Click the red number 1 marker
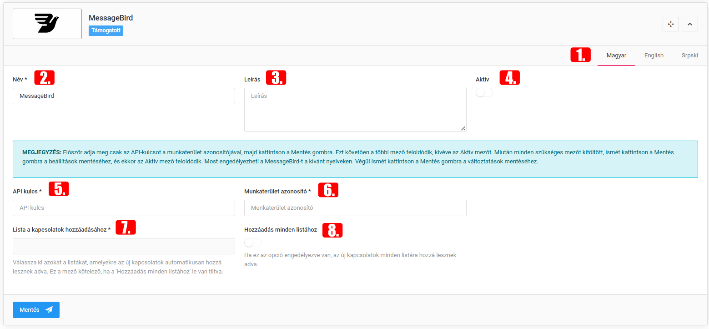The width and height of the screenshot is (709, 329). click(580, 55)
